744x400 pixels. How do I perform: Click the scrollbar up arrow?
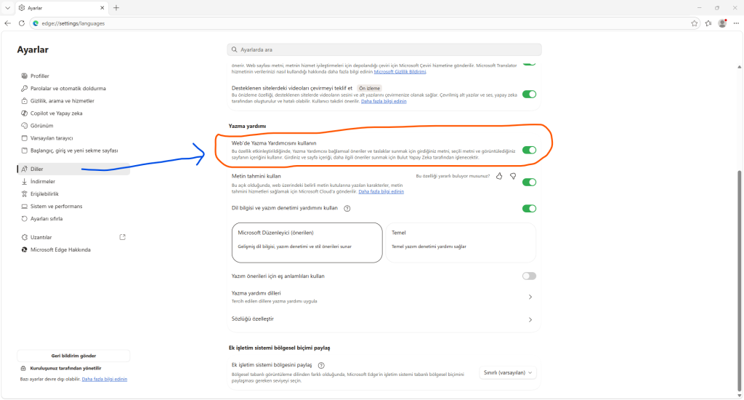point(739,67)
